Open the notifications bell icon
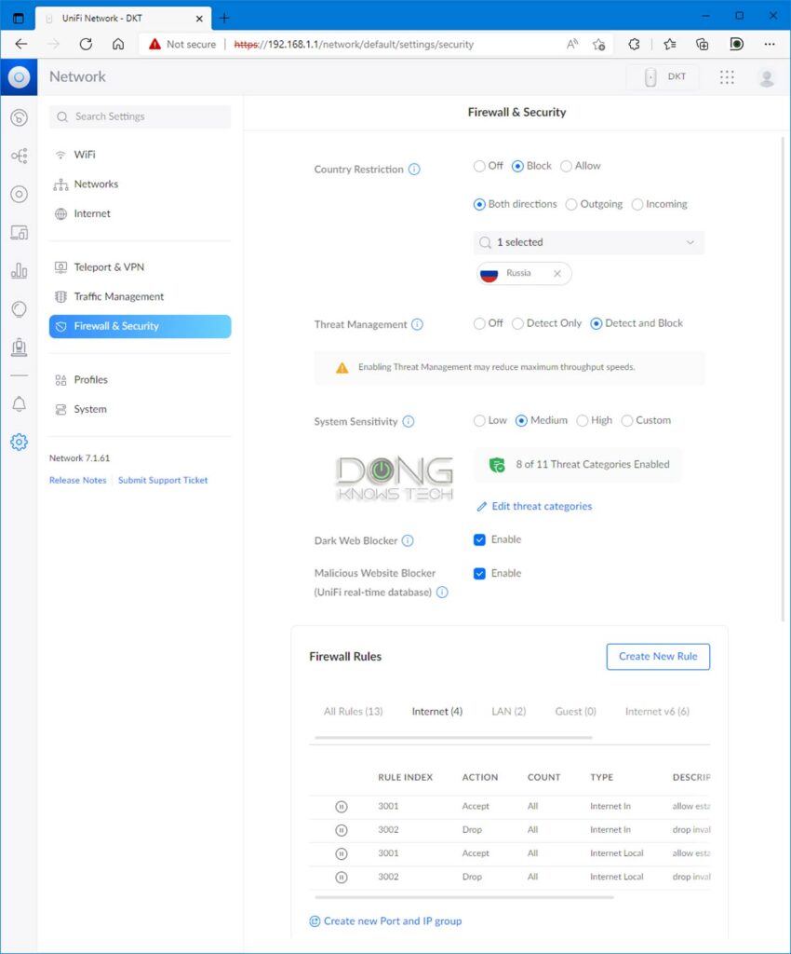The image size is (791, 954). 19,404
